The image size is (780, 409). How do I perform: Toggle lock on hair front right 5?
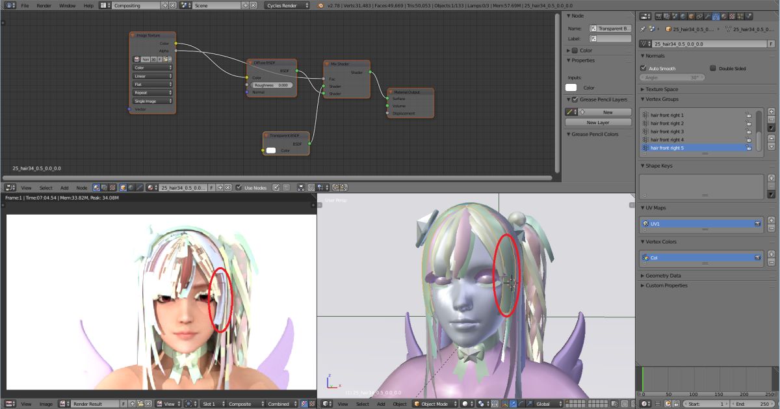[749, 148]
